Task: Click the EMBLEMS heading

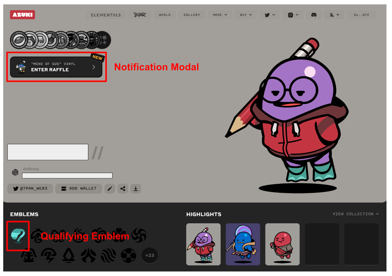Action: [24, 214]
